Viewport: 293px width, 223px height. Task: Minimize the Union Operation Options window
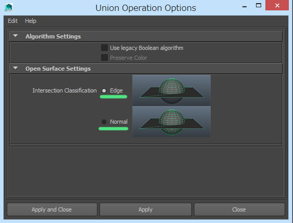pyautogui.click(x=245, y=6)
